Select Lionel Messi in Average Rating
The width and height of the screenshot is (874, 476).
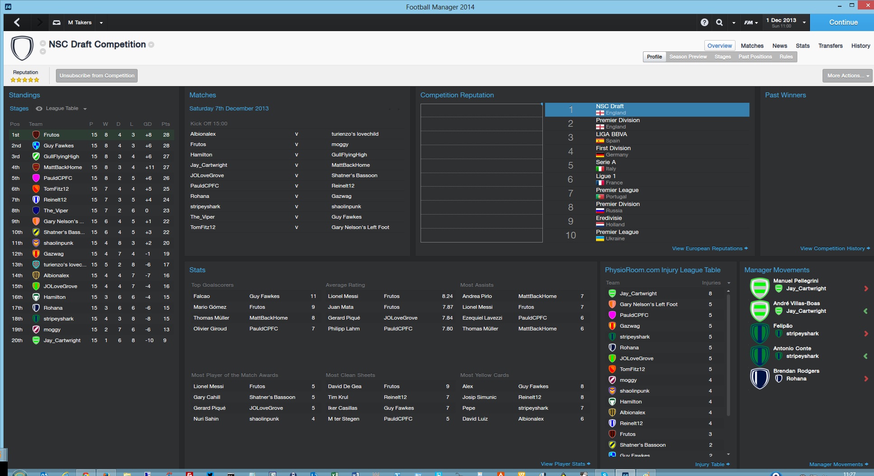coord(343,296)
